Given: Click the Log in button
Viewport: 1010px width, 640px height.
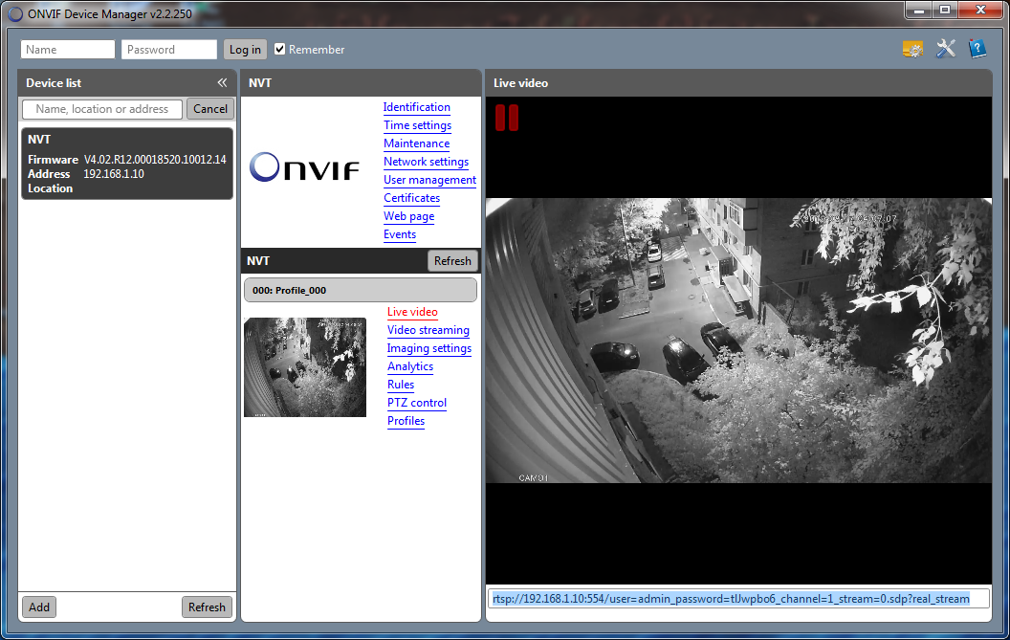Looking at the screenshot, I should [x=244, y=49].
